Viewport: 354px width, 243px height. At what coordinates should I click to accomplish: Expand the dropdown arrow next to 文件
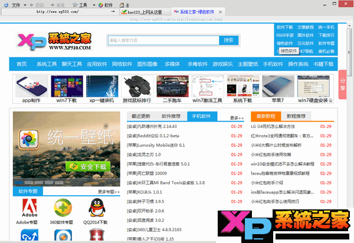coord(25,5)
